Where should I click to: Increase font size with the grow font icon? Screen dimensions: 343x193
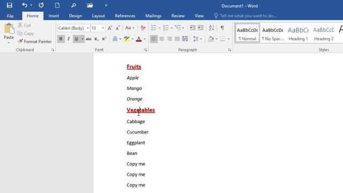point(110,28)
